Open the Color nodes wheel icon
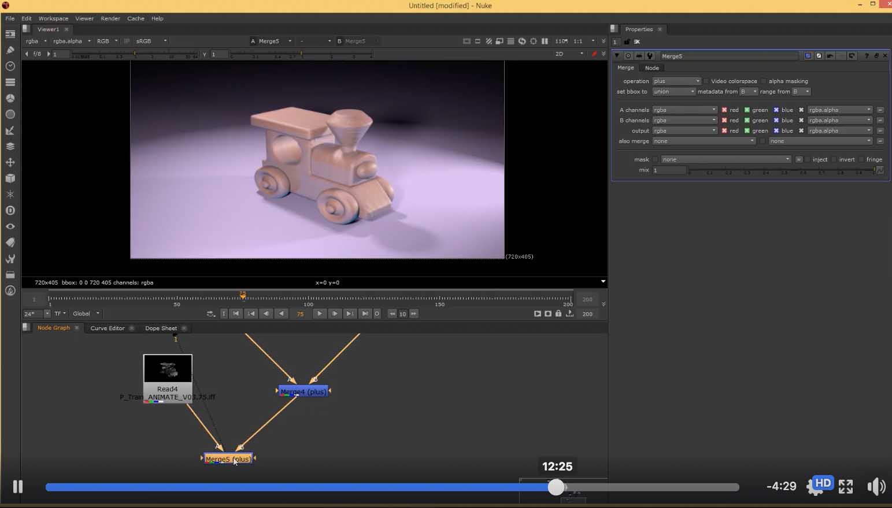Viewport: 892px width, 508px height. (x=10, y=98)
